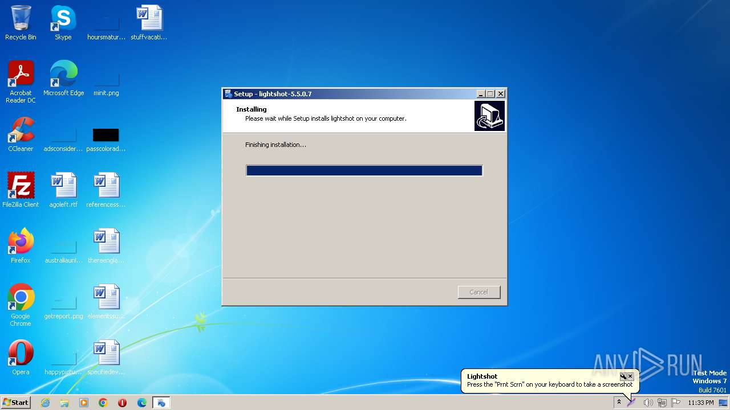Open FileZilla Client desktop shortcut
Viewport: 730px width, 410px height.
[x=21, y=190]
